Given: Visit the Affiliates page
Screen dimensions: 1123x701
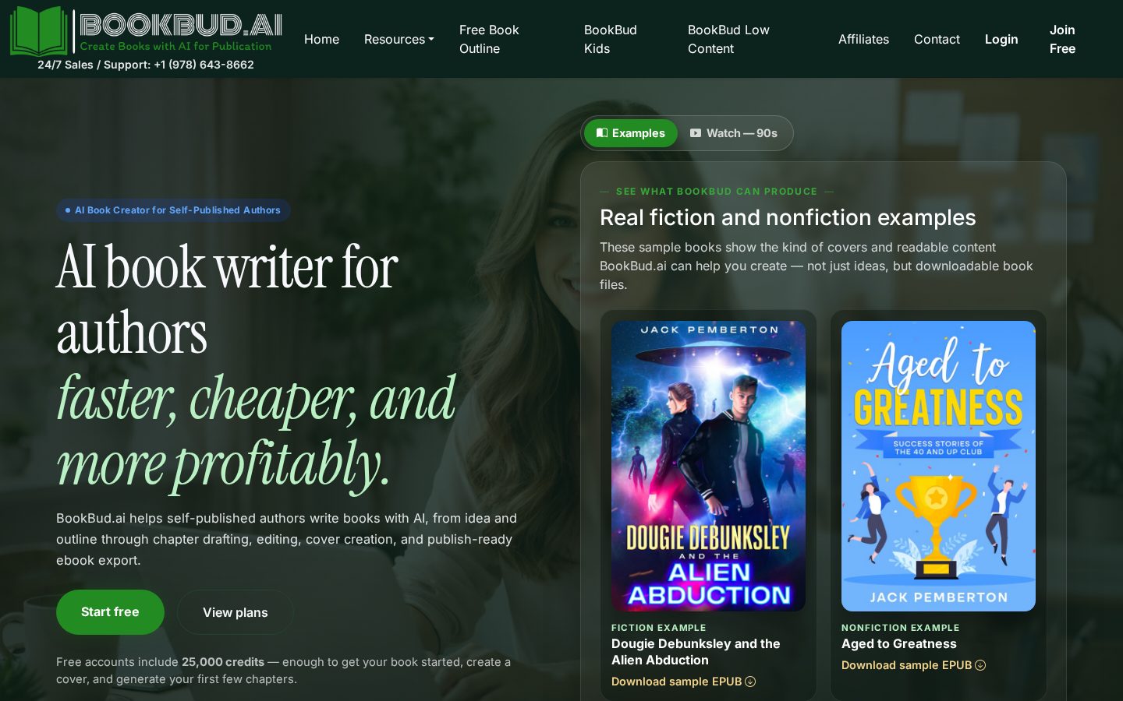Looking at the screenshot, I should (x=863, y=39).
